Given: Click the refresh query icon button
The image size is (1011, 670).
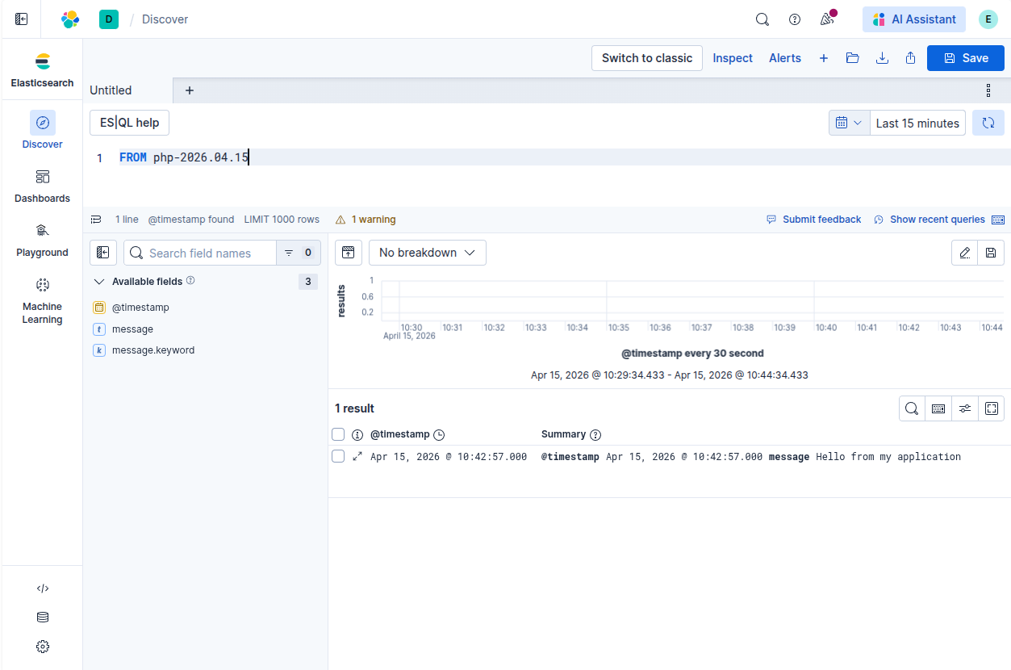Looking at the screenshot, I should 988,123.
